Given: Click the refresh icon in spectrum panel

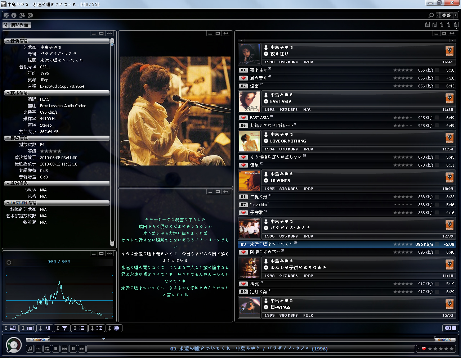Looking at the screenshot, I should point(9,262).
